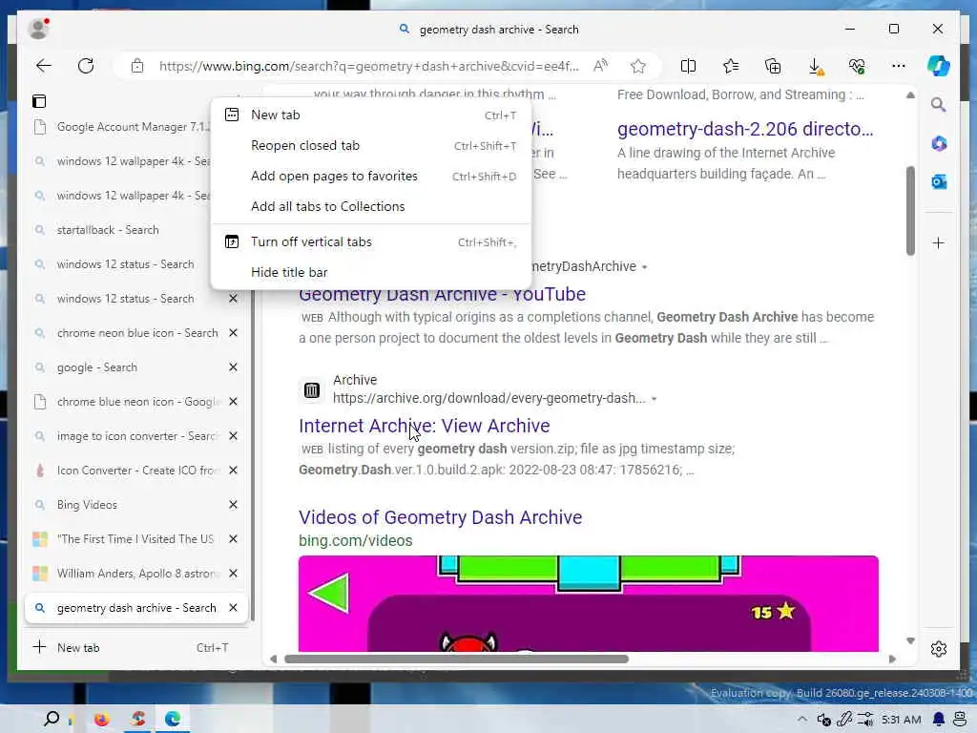Click the scroll right arrow at bottom
Viewport: 977px width, 733px height.
(x=892, y=659)
